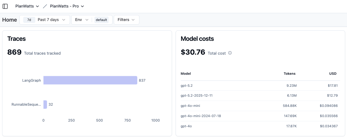This screenshot has width=347, height=139.
Task: Select the gpt-5.2 model row
Action: pyautogui.click(x=260, y=86)
